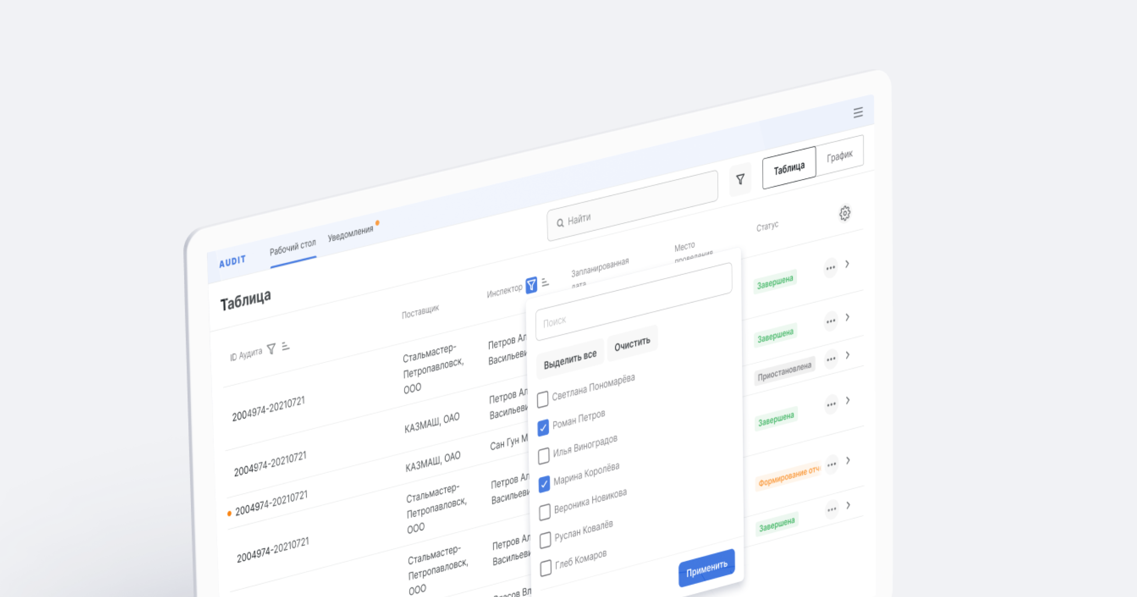Sort by the Инспектор column
Image resolution: width=1137 pixels, height=597 pixels.
545,282
